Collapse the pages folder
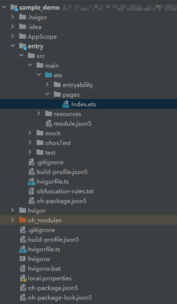This screenshot has height=304, width=177. click(47, 94)
